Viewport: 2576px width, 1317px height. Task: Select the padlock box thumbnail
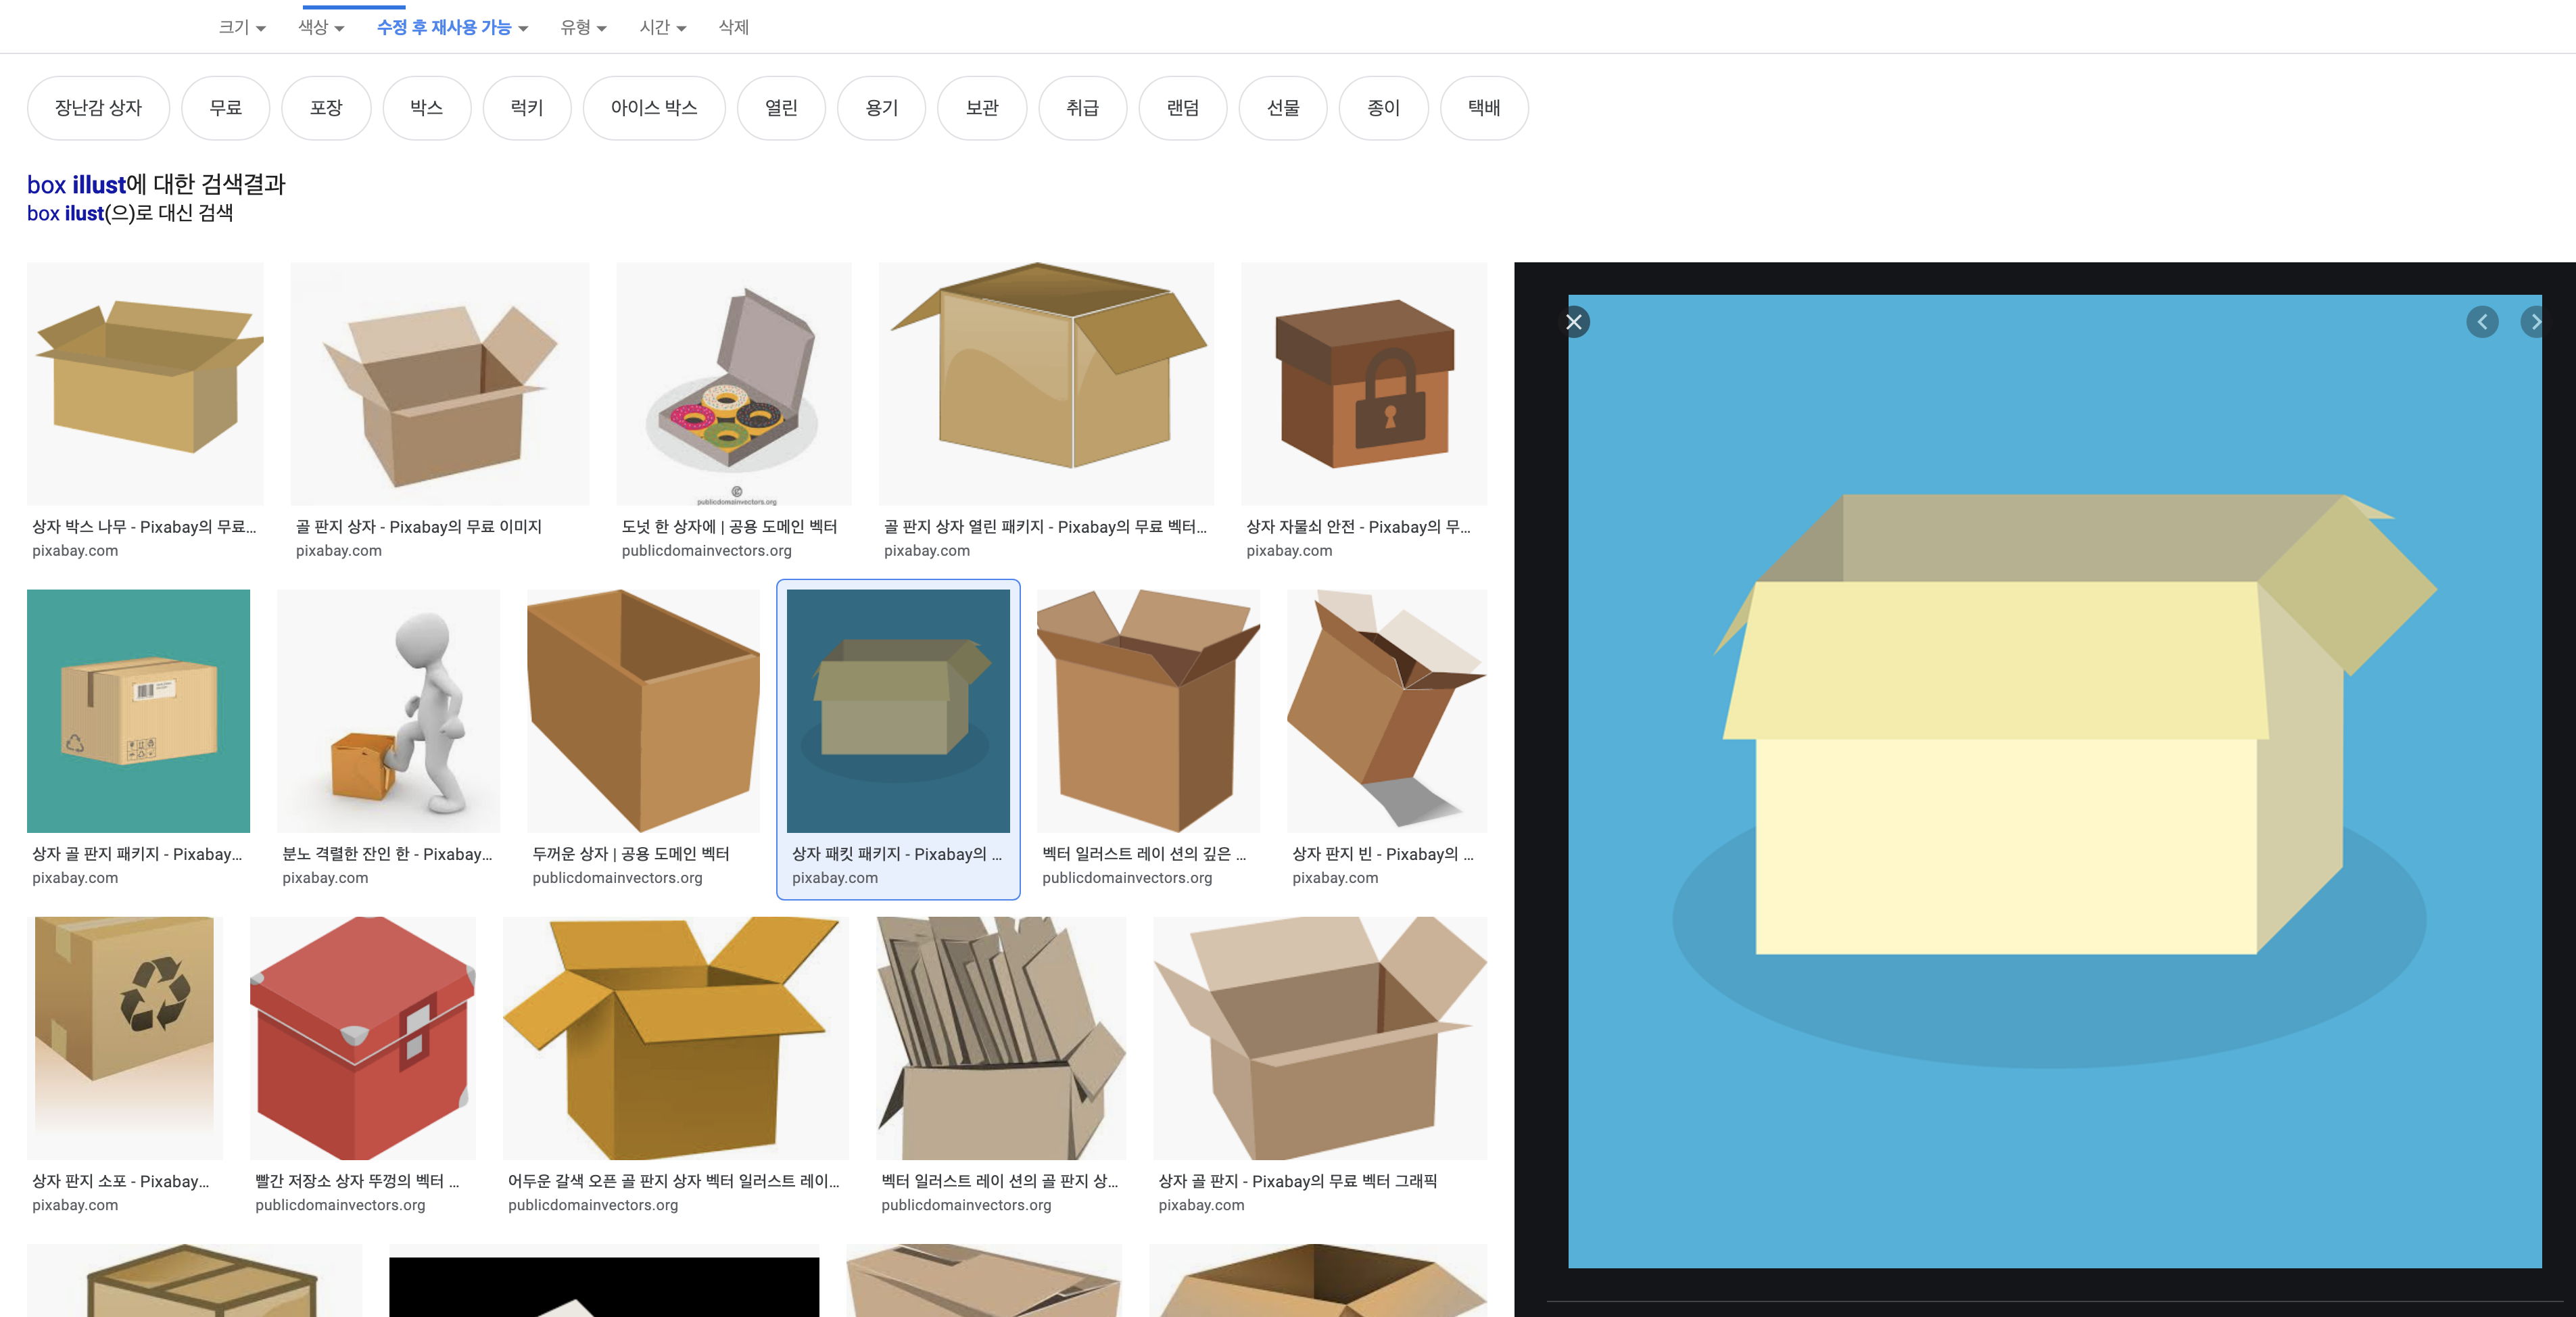[x=1363, y=384]
